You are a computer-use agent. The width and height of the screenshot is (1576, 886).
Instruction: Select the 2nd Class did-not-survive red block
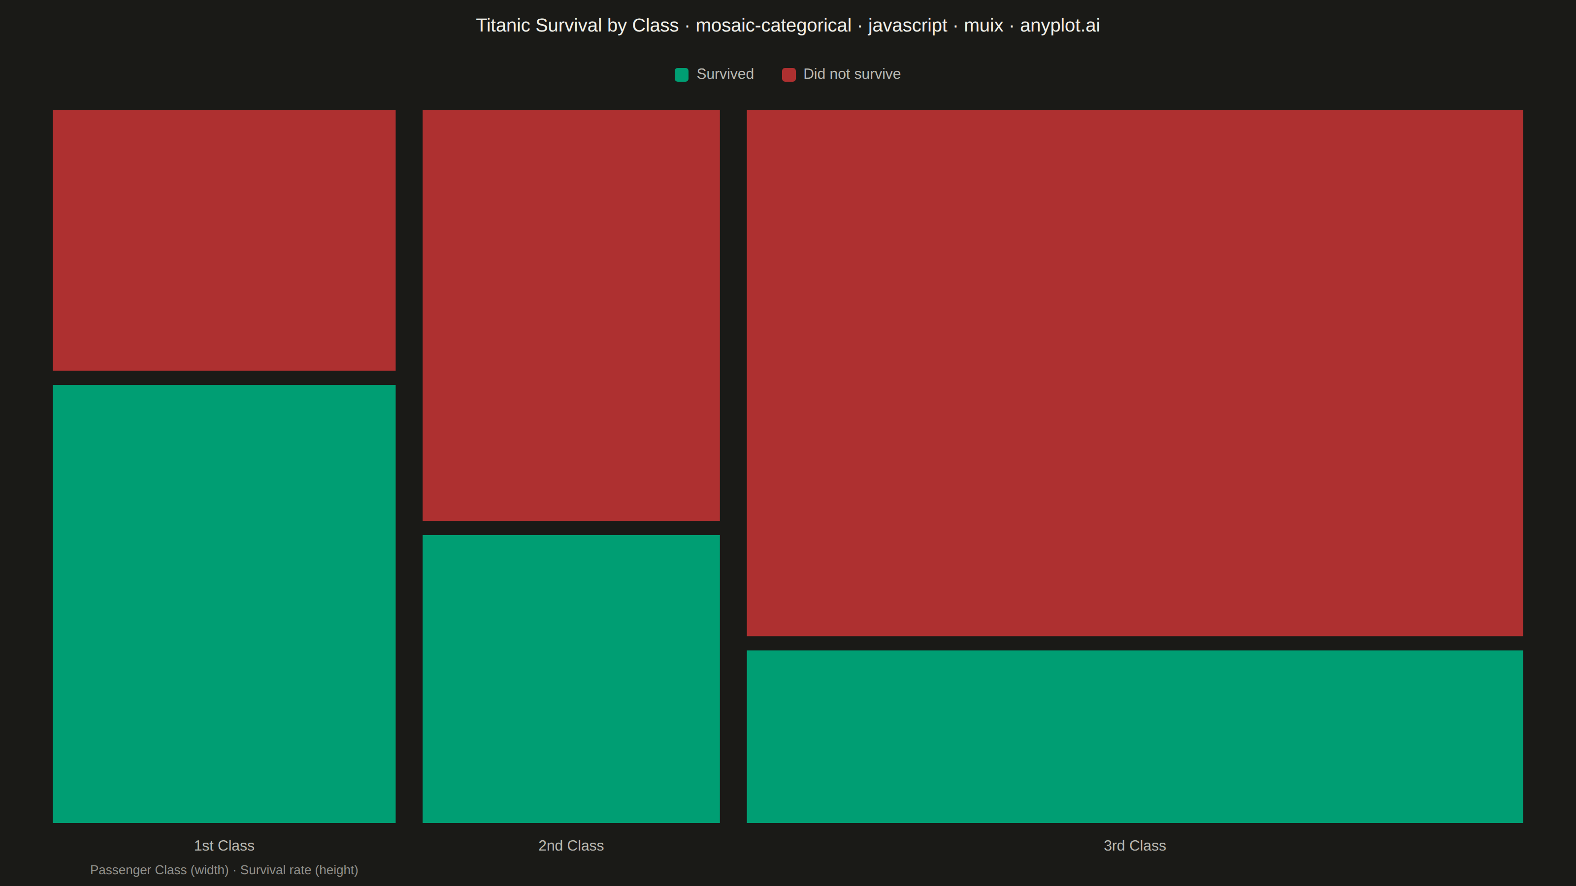point(571,316)
